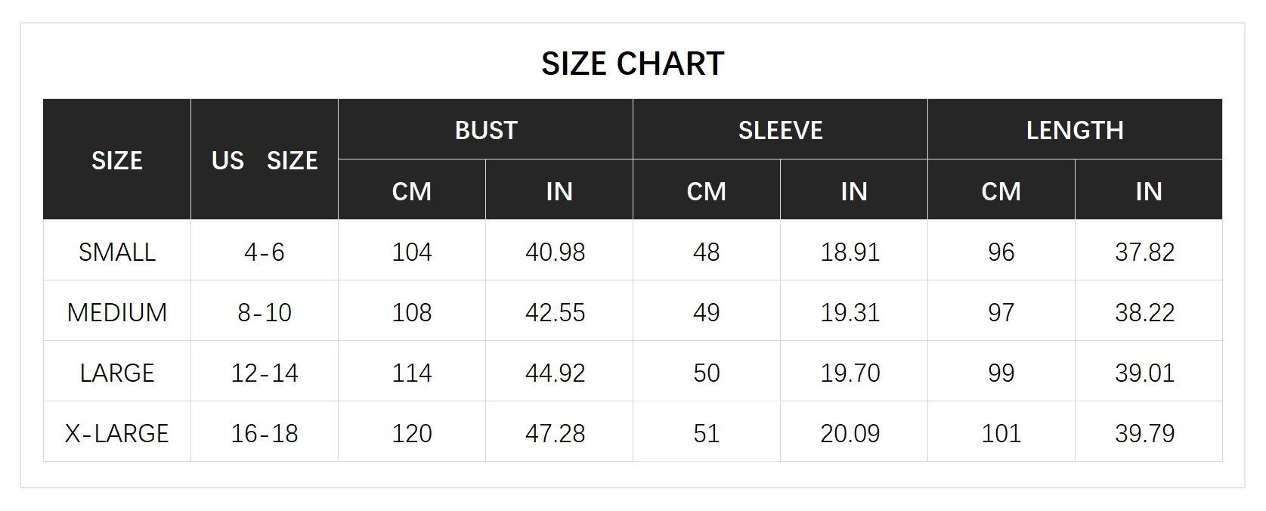Click the 37.82 length inches value
This screenshot has width=1266, height=511.
[x=1145, y=252]
